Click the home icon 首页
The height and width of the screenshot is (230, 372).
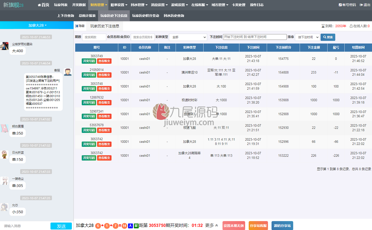39,5
